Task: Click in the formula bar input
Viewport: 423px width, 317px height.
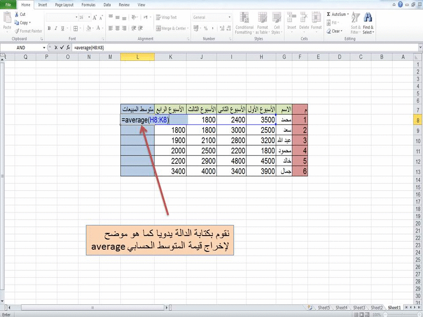Action: [245, 48]
